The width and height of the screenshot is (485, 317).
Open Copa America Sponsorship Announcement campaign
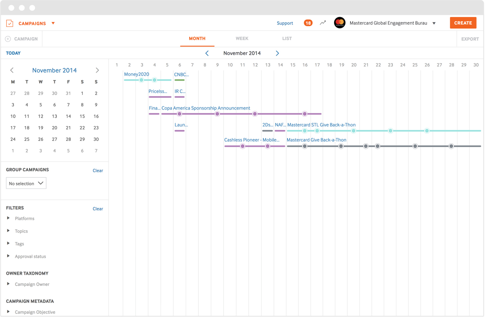coord(206,108)
